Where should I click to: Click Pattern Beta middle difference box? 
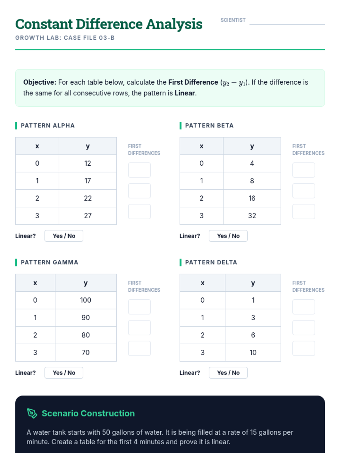(x=303, y=191)
